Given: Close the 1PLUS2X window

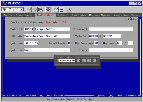Looking at the screenshot, I should click(x=140, y=3).
